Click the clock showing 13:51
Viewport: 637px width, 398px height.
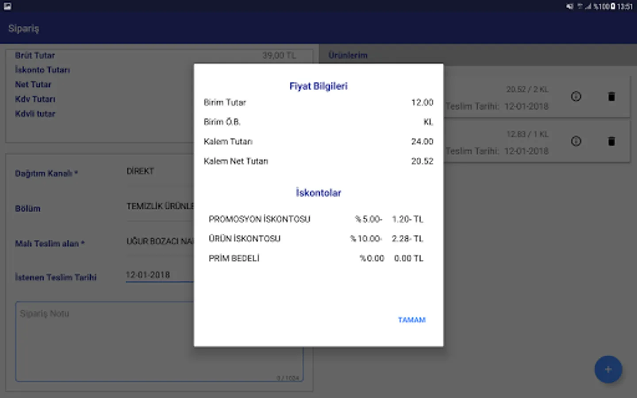(625, 6)
